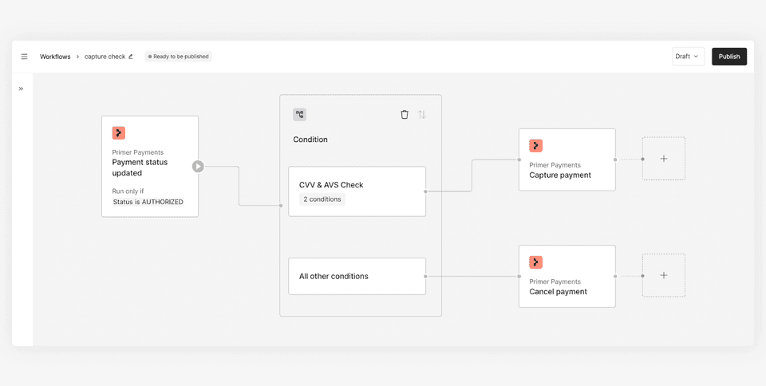Click Primer icon in Cancel payment card
Screen dimensions: 766x386
(536, 262)
